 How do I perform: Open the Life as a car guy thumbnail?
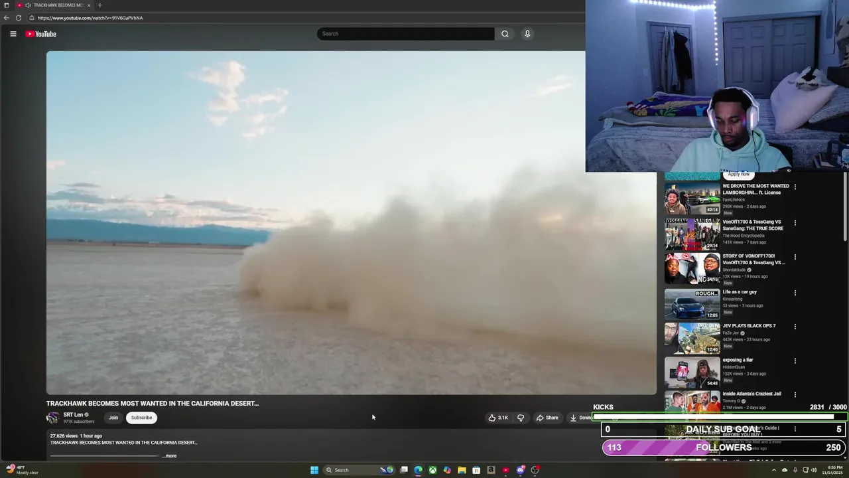pyautogui.click(x=692, y=303)
